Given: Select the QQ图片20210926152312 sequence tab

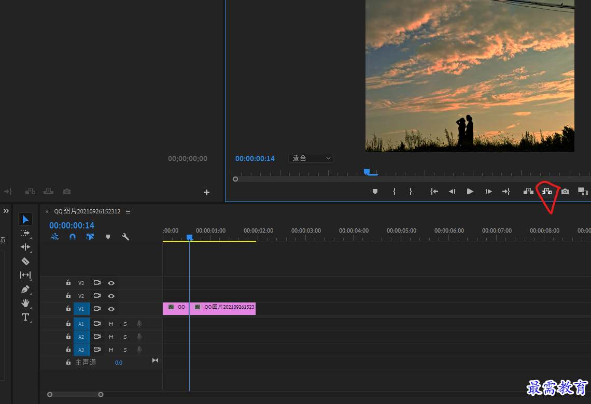Looking at the screenshot, I should click(x=88, y=211).
